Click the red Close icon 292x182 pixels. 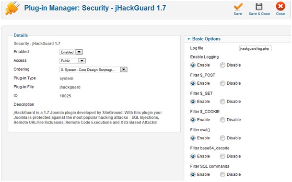(280, 6)
